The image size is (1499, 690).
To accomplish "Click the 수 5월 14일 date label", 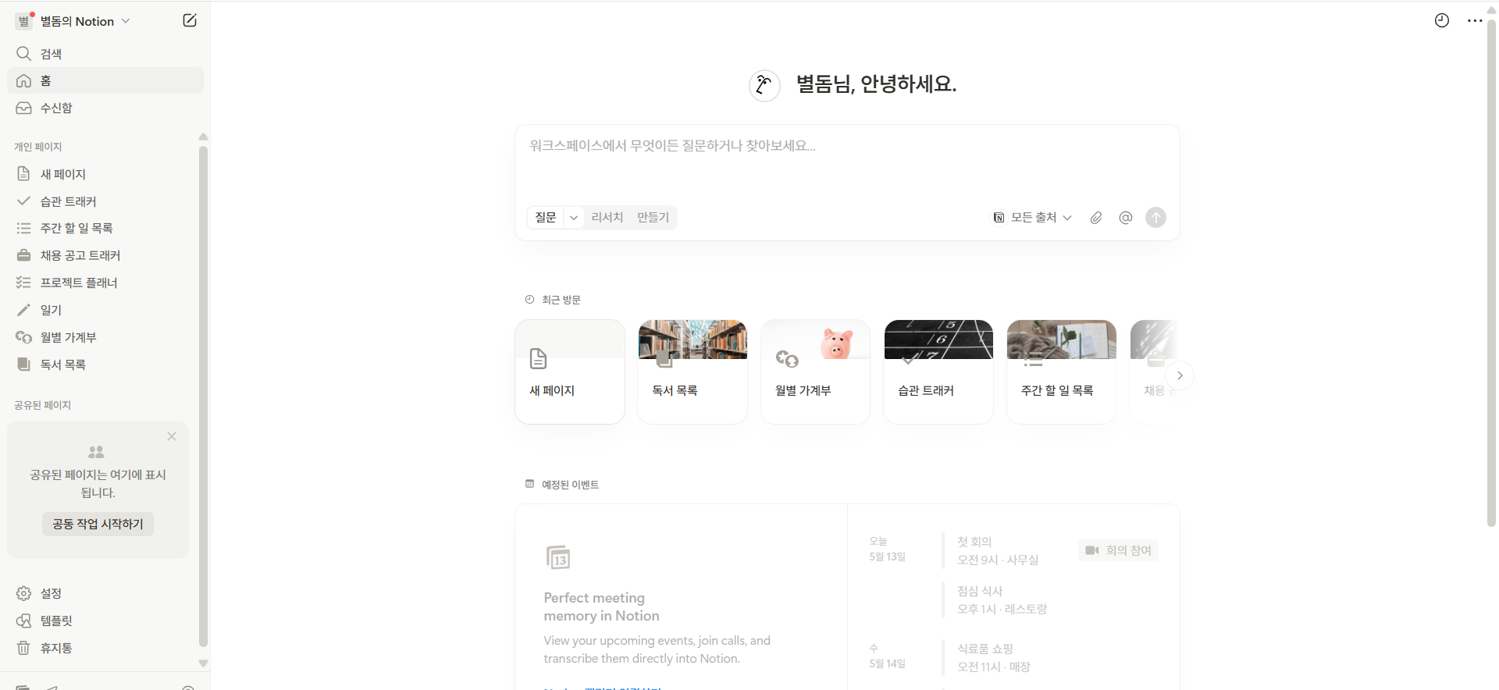I will click(888, 656).
